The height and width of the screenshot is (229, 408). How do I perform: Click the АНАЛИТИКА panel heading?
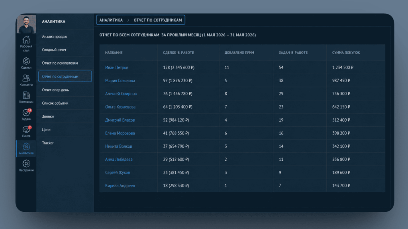point(54,22)
